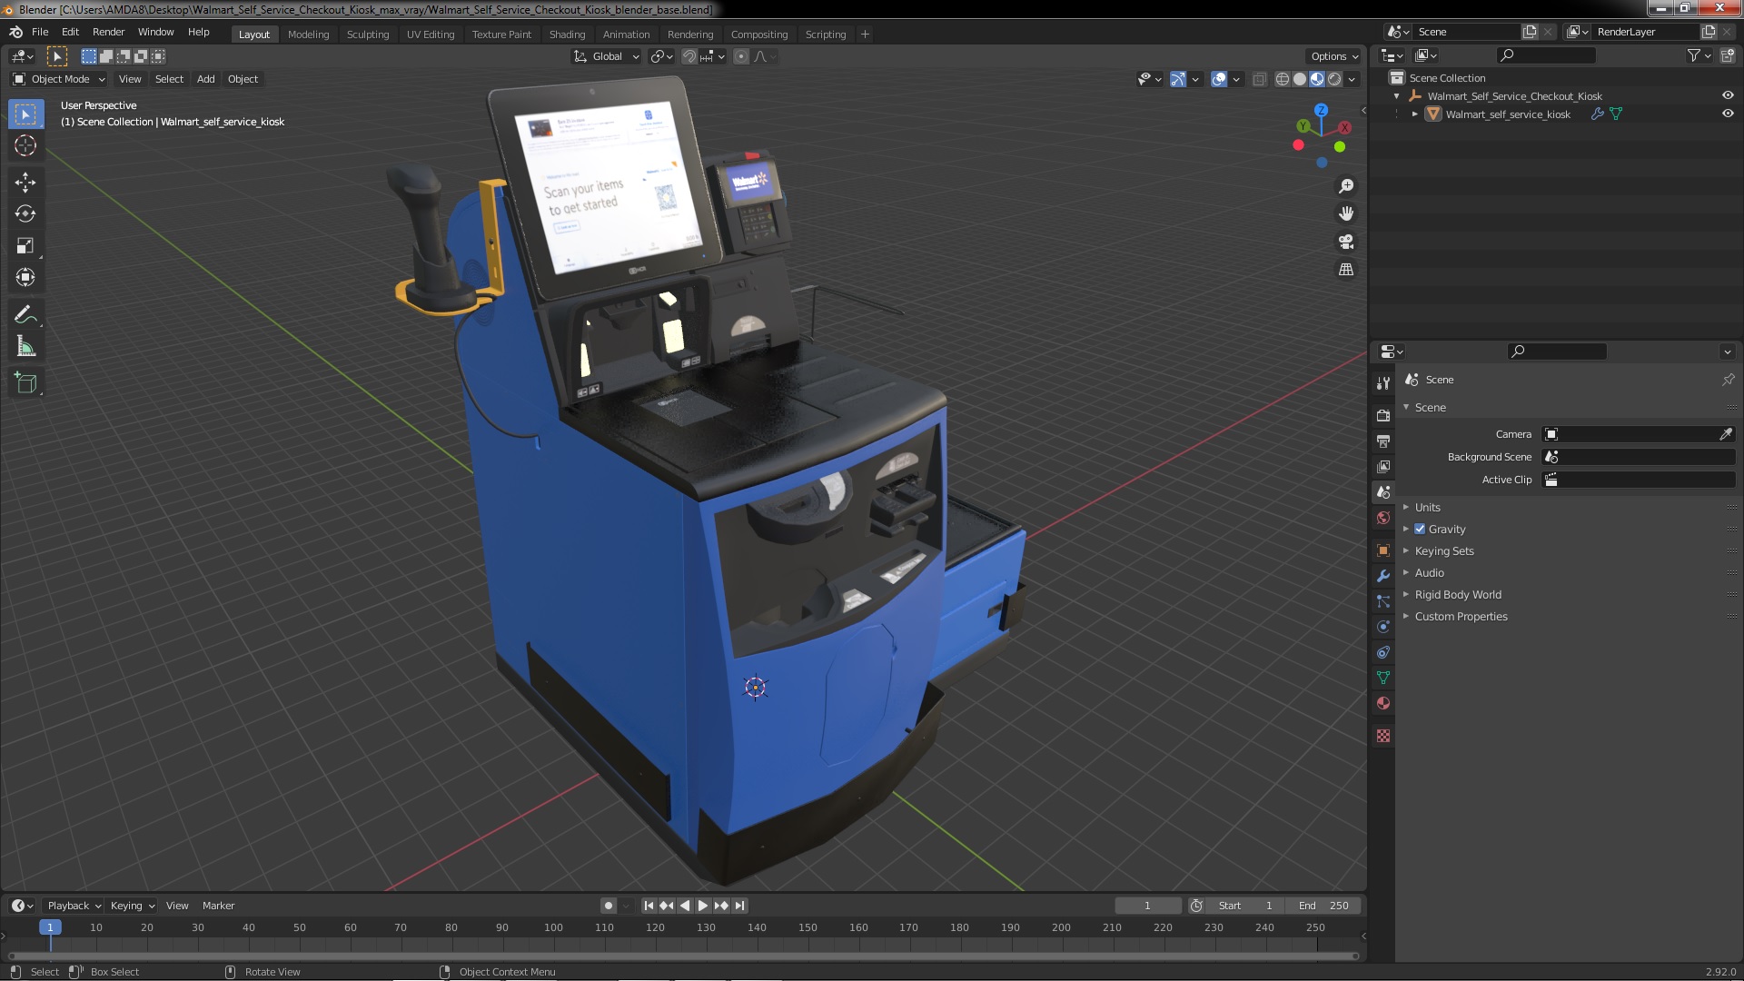This screenshot has width=1744, height=981.
Task: Switch to the Modeling workspace tab
Action: [x=308, y=35]
